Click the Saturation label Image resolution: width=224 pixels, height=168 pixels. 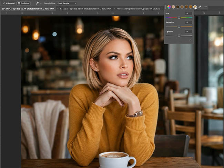point(170,22)
